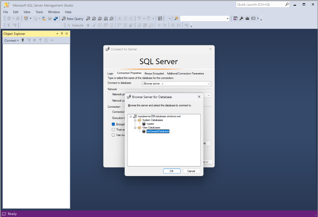Click the Save disk icon in toolbar

point(50,19)
